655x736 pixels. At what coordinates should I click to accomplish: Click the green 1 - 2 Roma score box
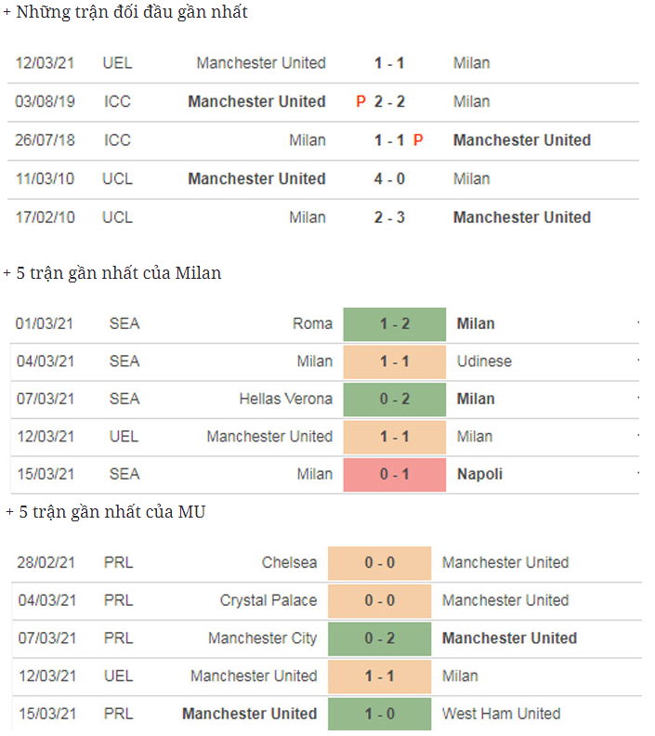coord(394,323)
